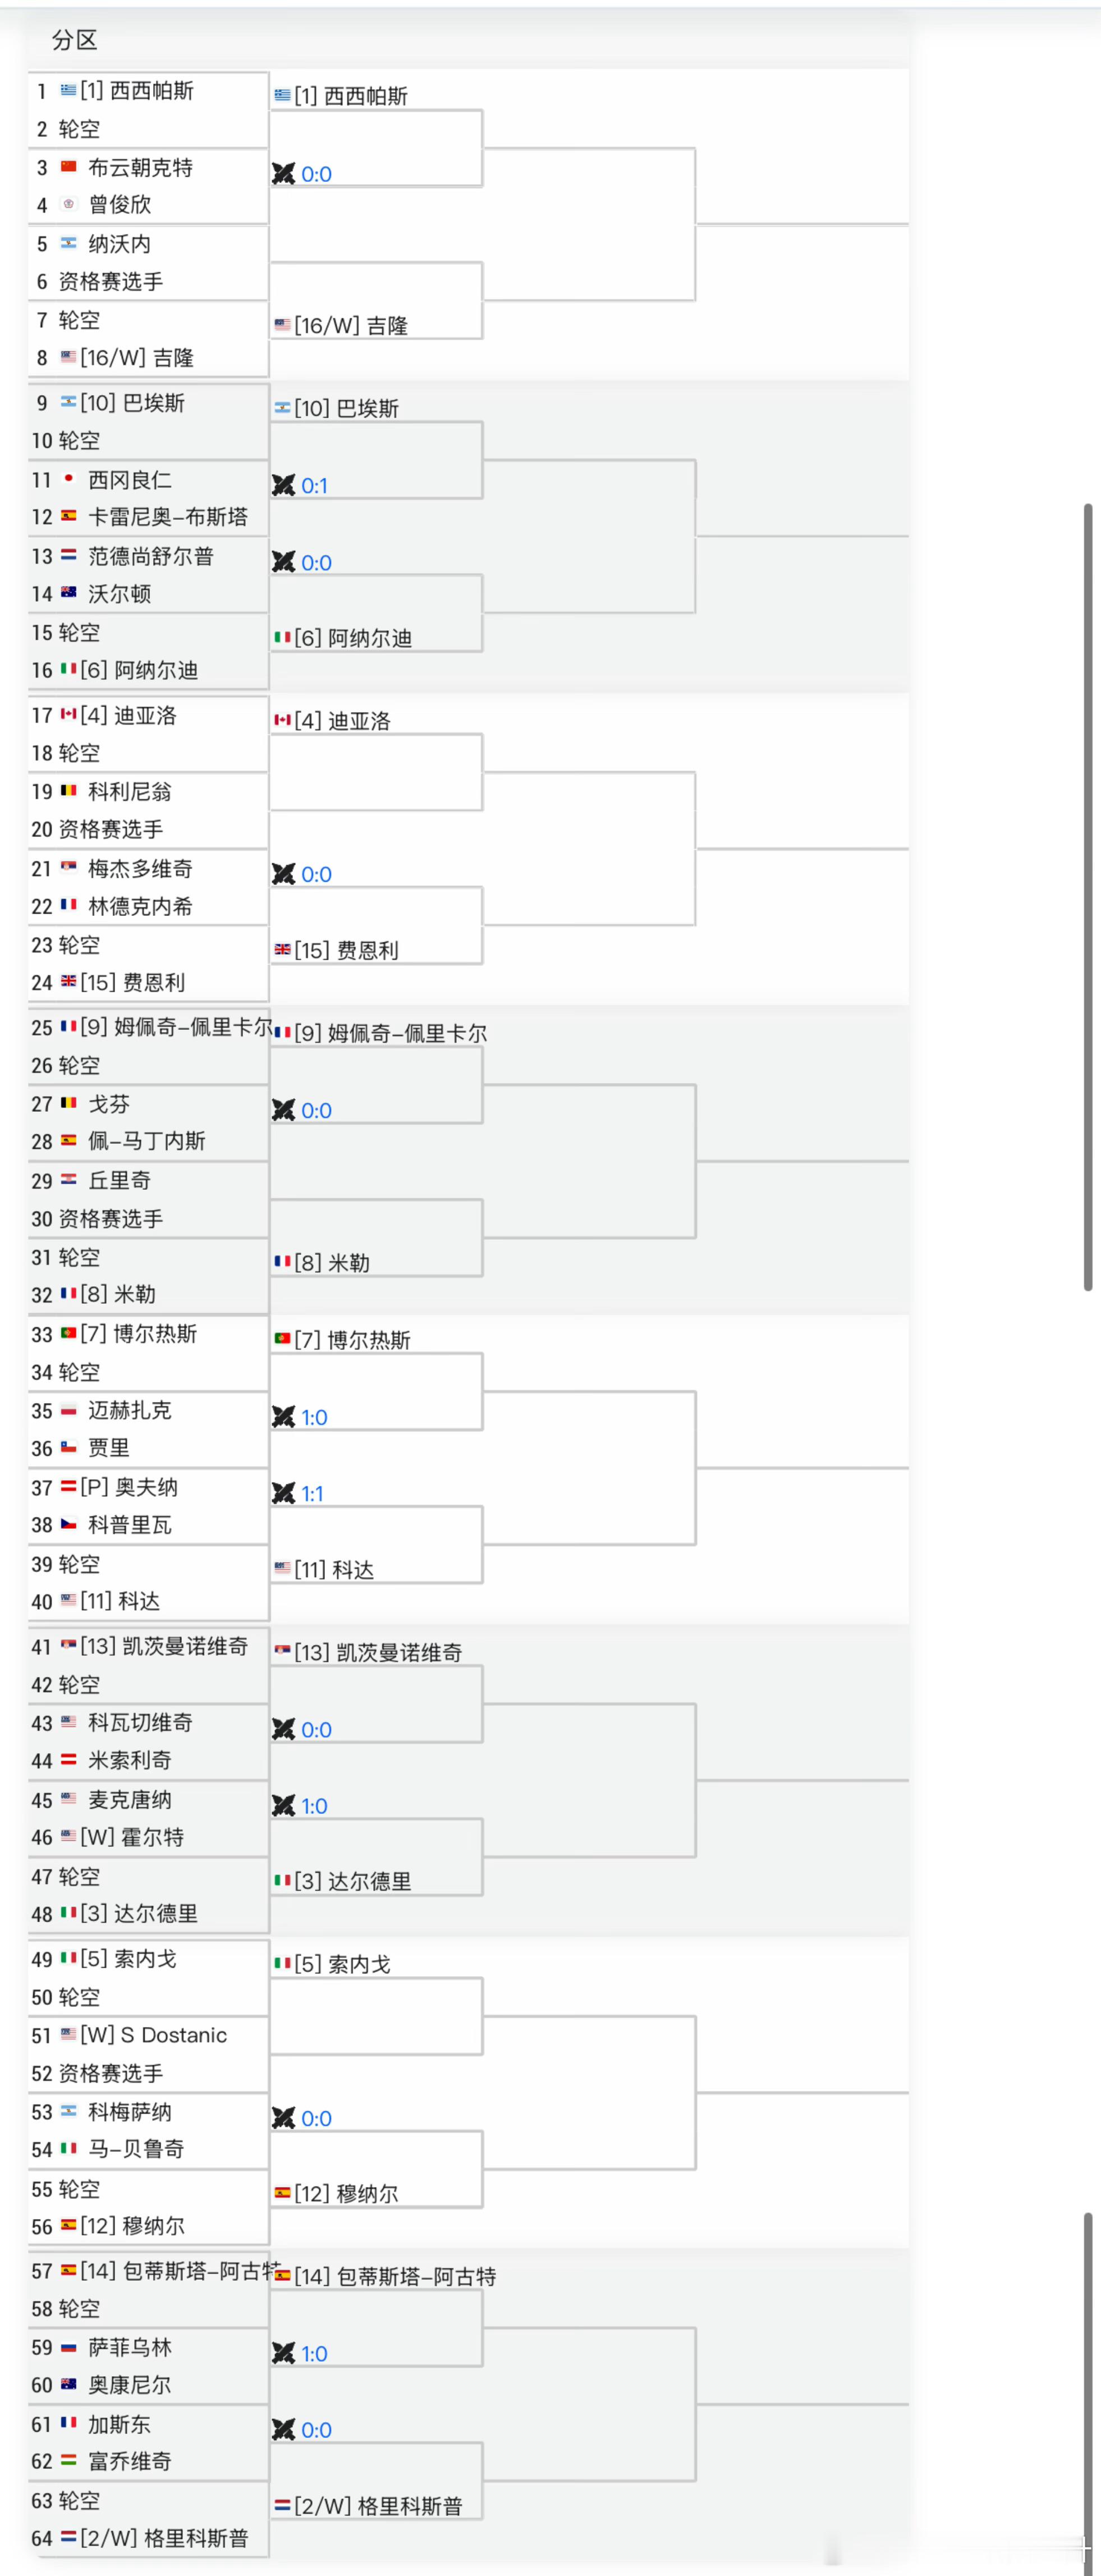Open rackets icon for 迈赫扎克 vs 贾里 match

coord(284,1417)
